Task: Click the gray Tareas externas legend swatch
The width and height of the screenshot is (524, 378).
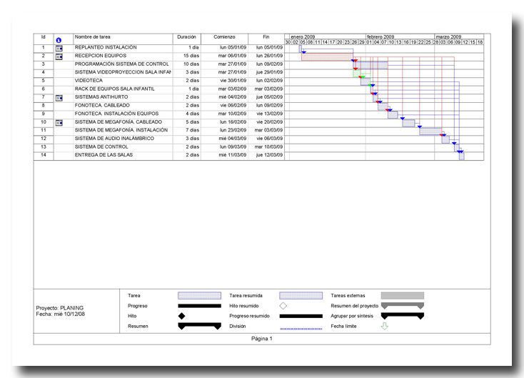Action: coord(403,295)
